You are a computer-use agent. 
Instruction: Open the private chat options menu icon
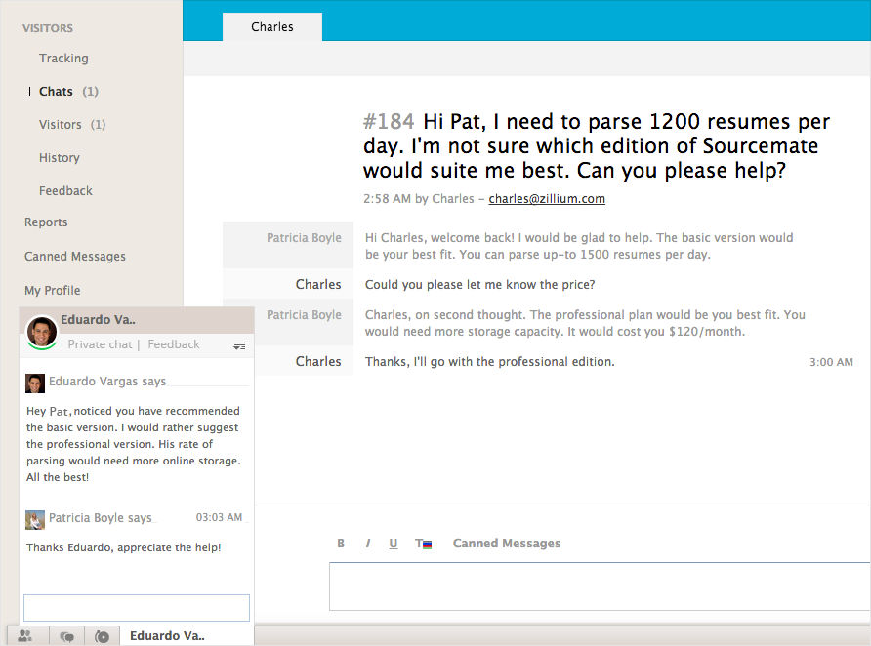pos(239,345)
